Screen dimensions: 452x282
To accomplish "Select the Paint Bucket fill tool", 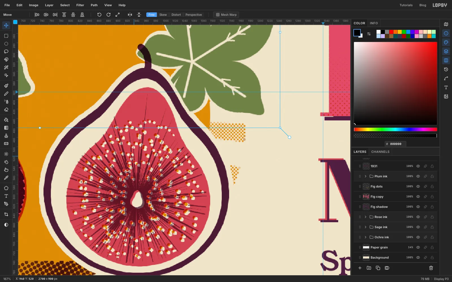I will pos(6,120).
